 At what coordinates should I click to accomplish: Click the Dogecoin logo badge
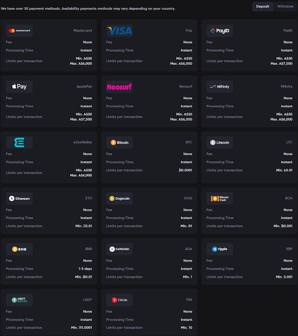[119, 198]
